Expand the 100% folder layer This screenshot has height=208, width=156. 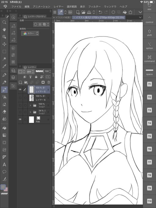tap(30, 105)
